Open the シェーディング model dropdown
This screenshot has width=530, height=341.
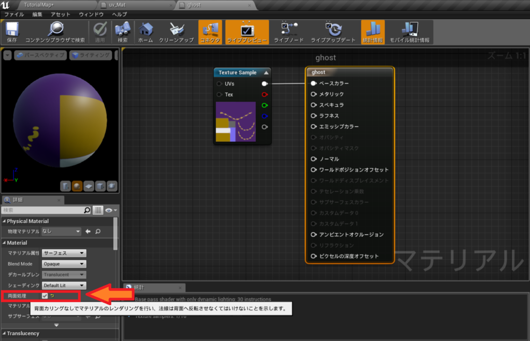click(x=63, y=285)
